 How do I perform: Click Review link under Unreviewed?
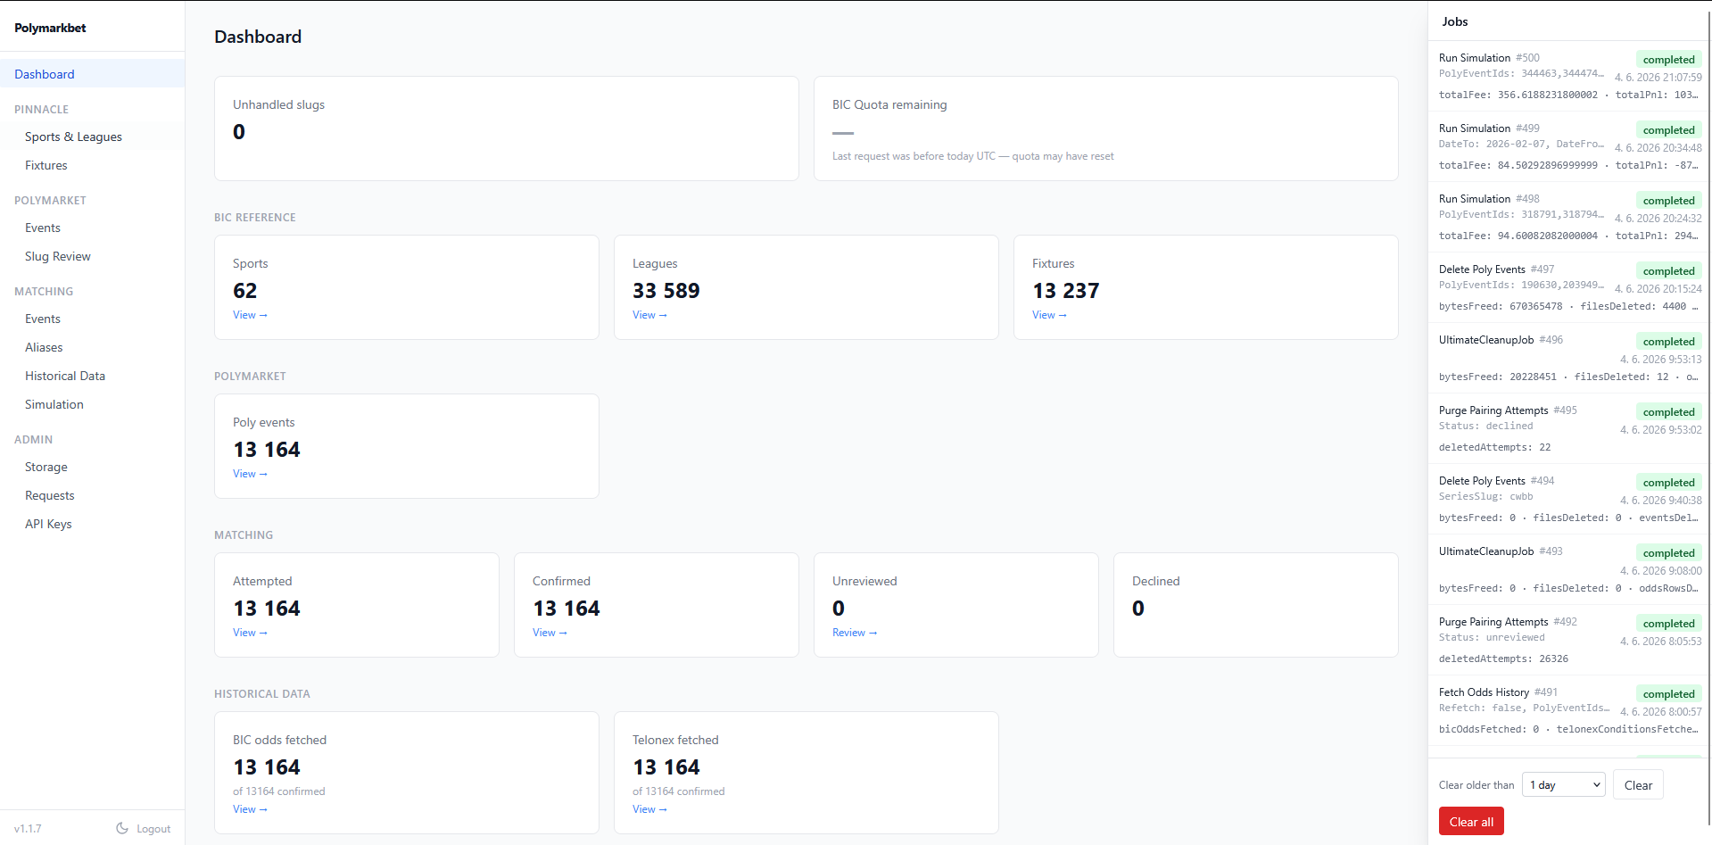[x=855, y=633]
